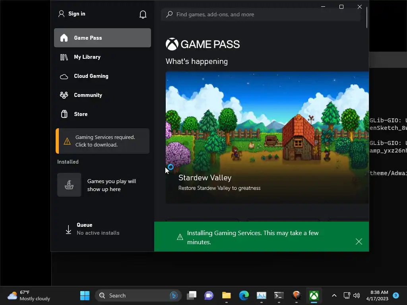Click the network status tray icon
The width and height of the screenshot is (407, 305).
pyautogui.click(x=347, y=295)
